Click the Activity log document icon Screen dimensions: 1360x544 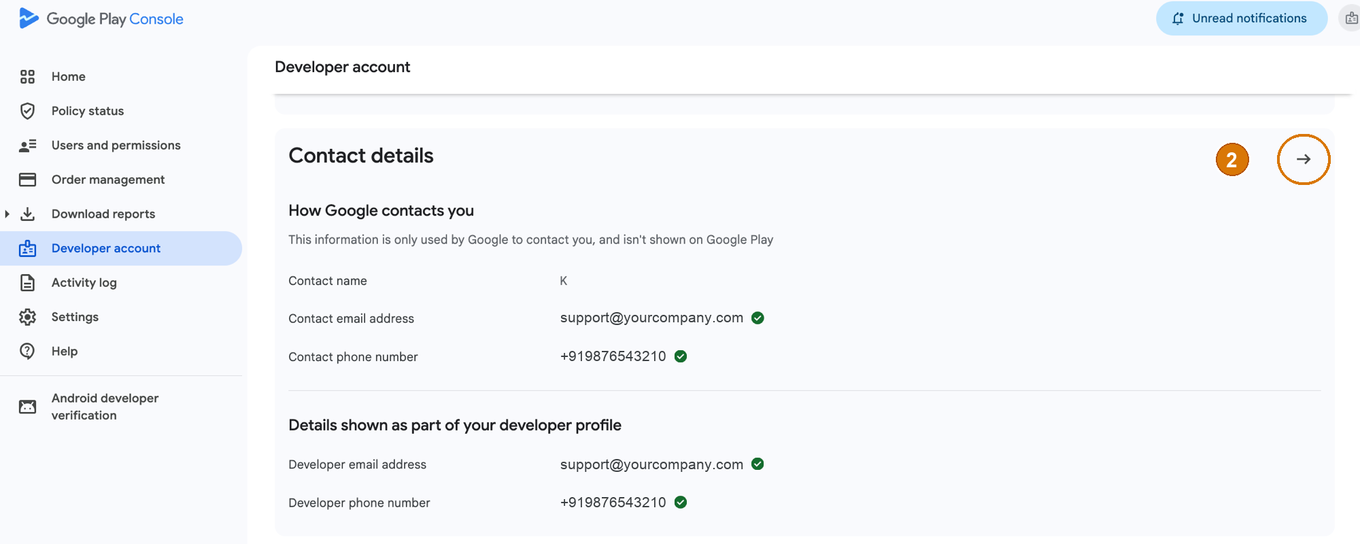(x=27, y=283)
